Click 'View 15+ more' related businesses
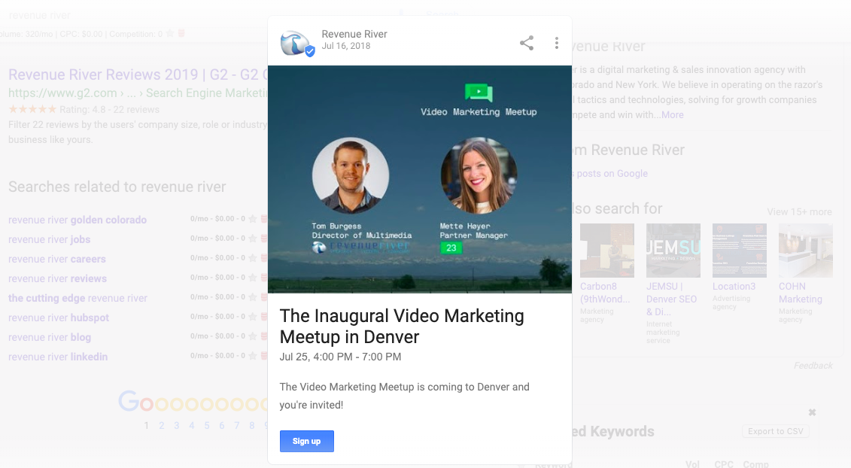The image size is (851, 468). pos(799,211)
